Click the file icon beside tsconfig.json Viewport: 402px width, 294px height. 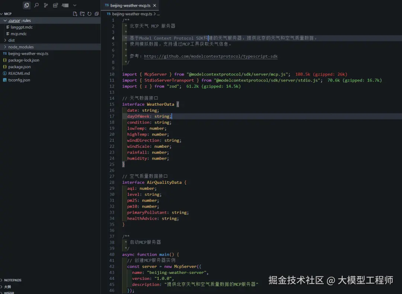tap(4, 80)
